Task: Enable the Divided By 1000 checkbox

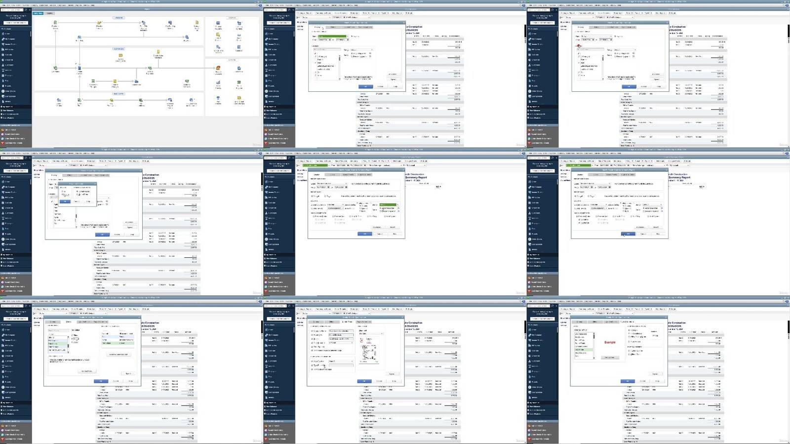Action: pyautogui.click(x=629, y=350)
